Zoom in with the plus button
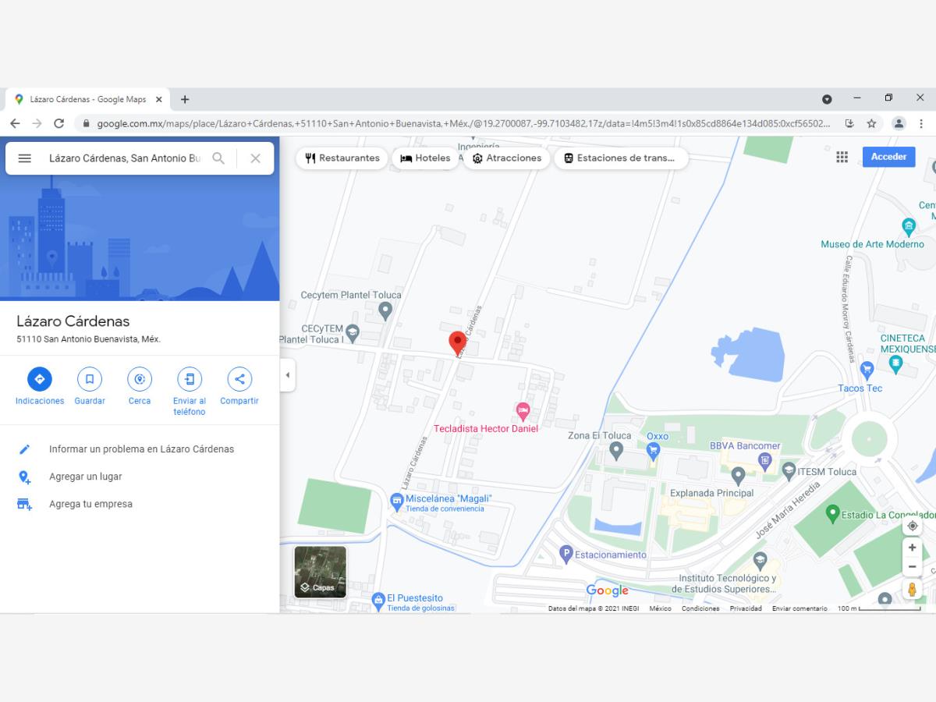Viewport: 936px width, 702px height. click(912, 548)
